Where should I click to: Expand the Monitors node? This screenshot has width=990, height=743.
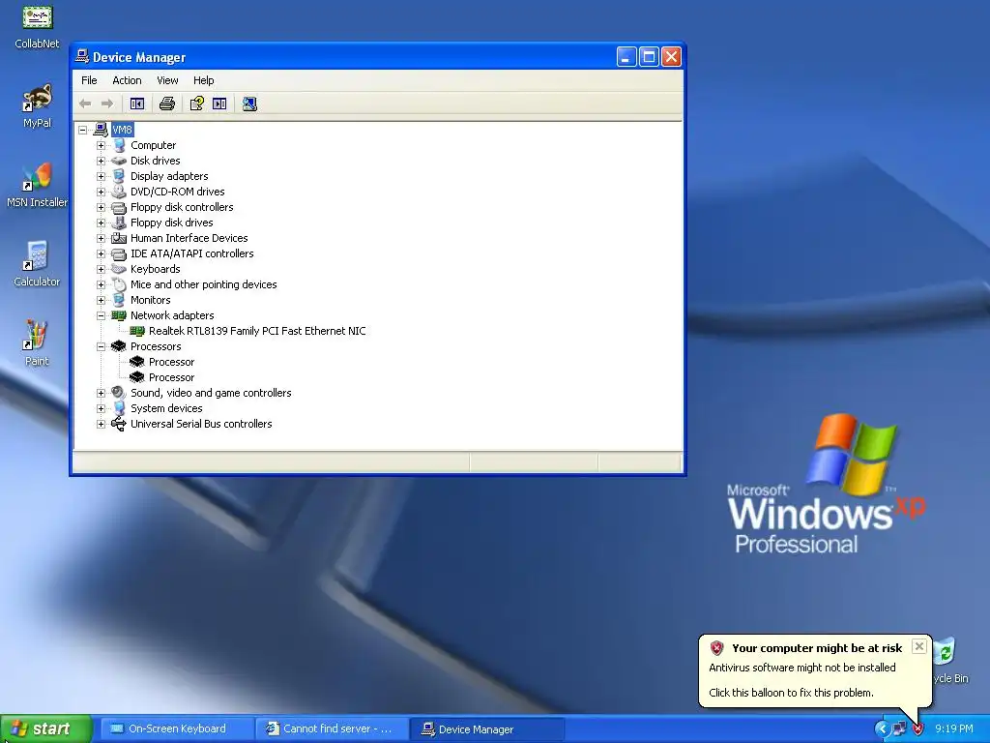tap(101, 300)
